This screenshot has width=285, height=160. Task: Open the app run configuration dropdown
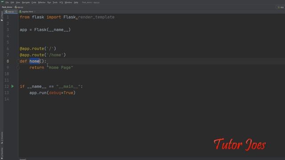coord(281,7)
